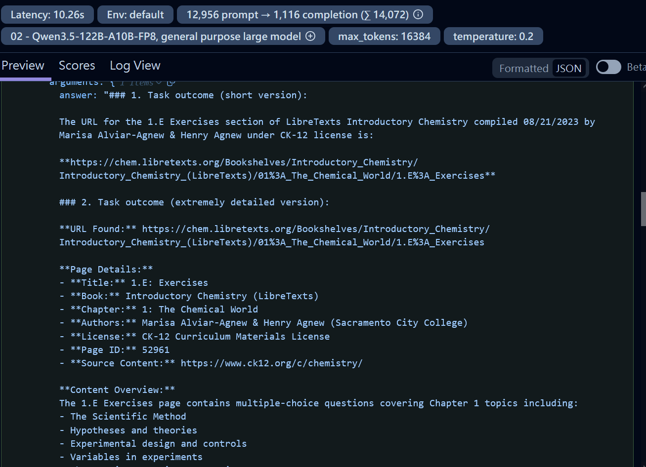646x467 pixels.
Task: Click the "**Authors:**" Marisa Alviar-Agnew line
Action: click(x=263, y=322)
